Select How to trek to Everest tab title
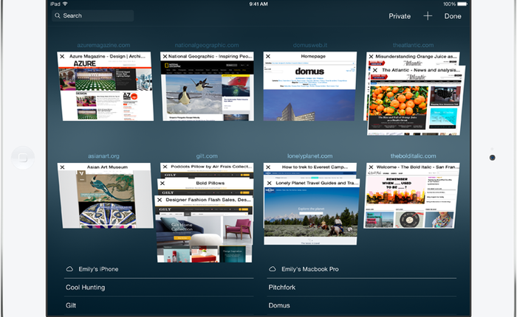 coord(315,167)
